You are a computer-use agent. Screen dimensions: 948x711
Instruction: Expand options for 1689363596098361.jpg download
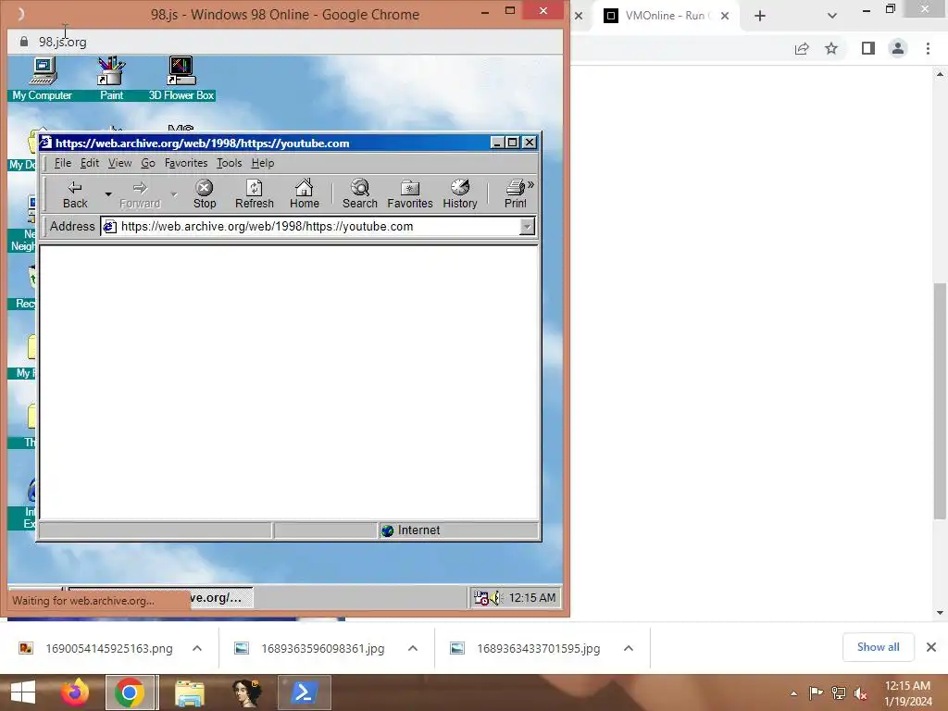[x=413, y=648]
